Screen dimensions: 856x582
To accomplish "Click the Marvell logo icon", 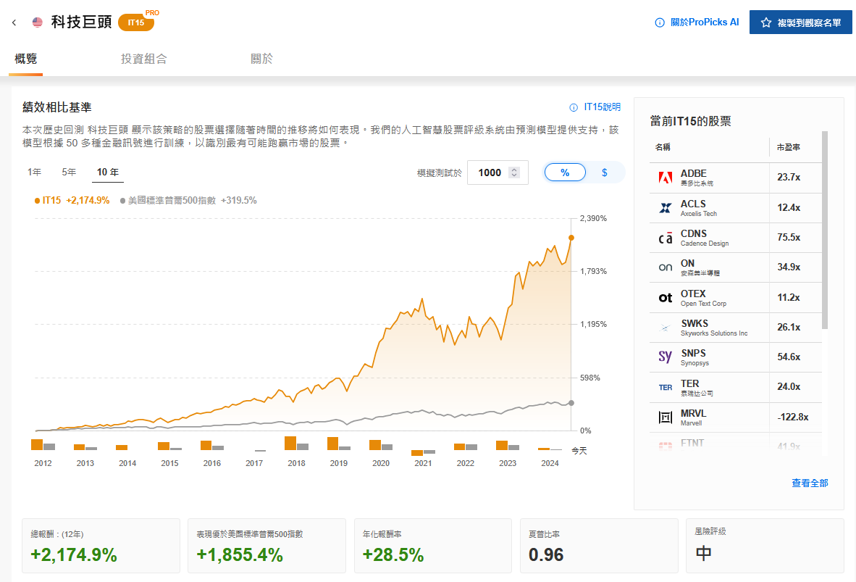I will tap(666, 417).
